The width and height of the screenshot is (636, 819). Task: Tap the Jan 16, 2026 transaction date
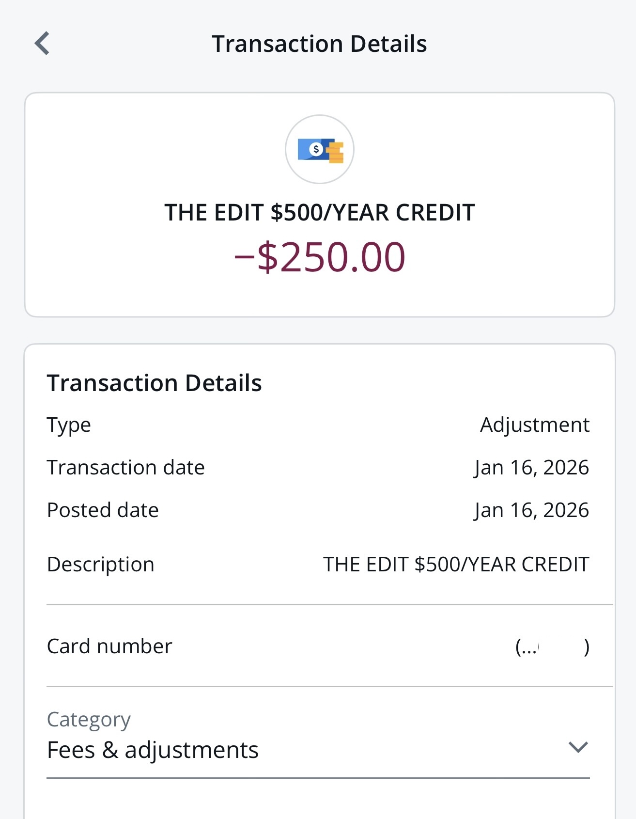pyautogui.click(x=531, y=467)
